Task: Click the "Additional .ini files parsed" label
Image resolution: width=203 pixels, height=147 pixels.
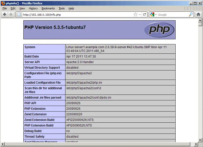Action: pyautogui.click(x=43, y=98)
